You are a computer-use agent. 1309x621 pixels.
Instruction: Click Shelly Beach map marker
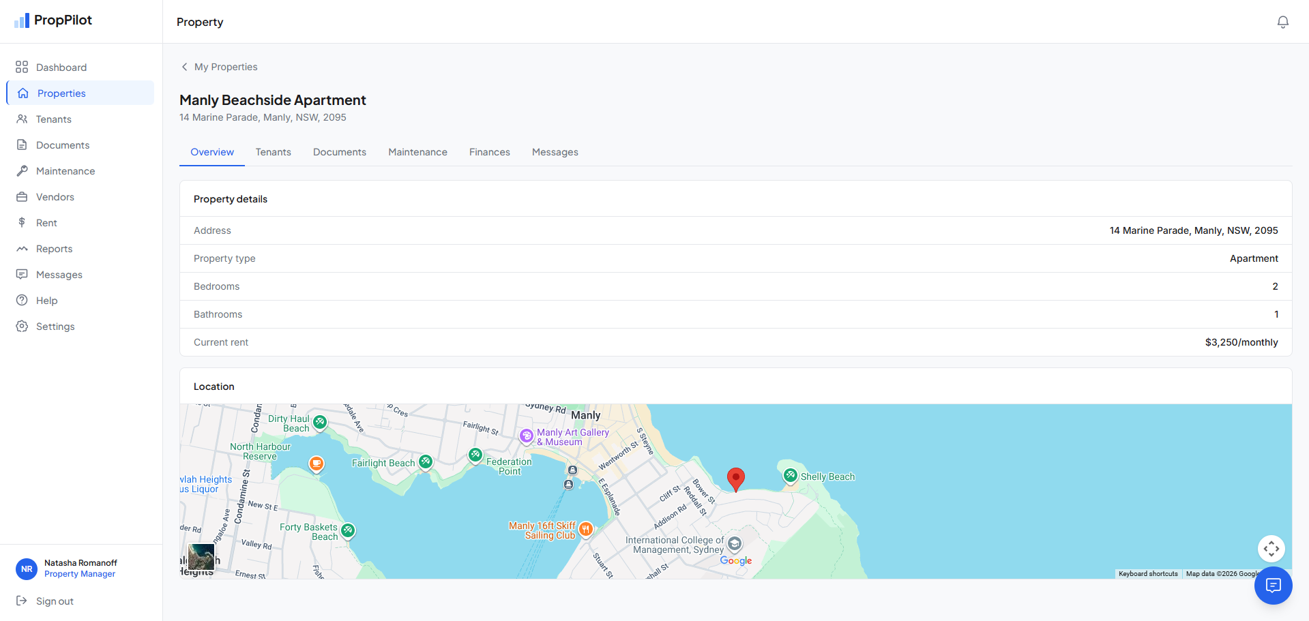point(791,475)
